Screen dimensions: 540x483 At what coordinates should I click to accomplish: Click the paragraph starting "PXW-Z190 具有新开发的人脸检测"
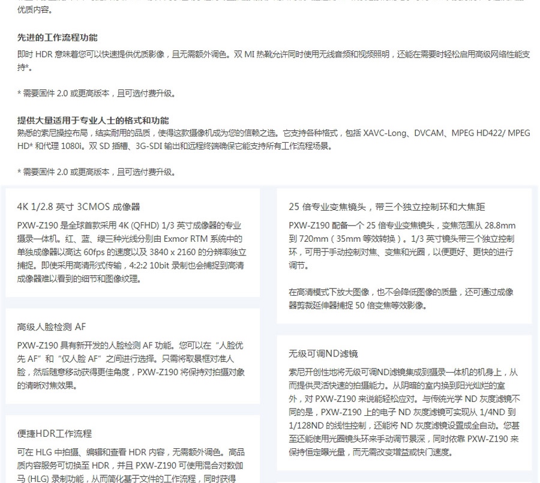pos(131,365)
